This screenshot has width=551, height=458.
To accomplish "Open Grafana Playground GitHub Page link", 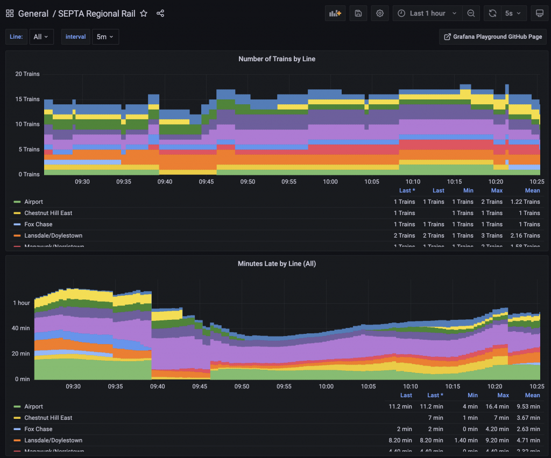I will [x=493, y=37].
